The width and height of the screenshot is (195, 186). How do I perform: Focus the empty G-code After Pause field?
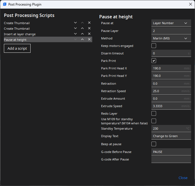coord(171,159)
